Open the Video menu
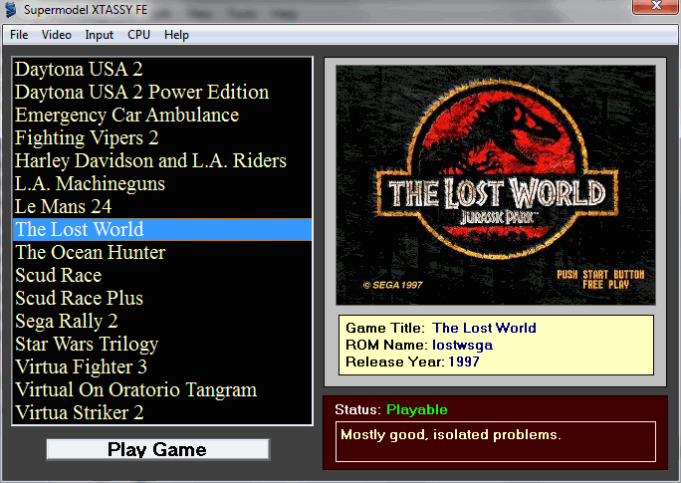681x483 pixels. (57, 35)
